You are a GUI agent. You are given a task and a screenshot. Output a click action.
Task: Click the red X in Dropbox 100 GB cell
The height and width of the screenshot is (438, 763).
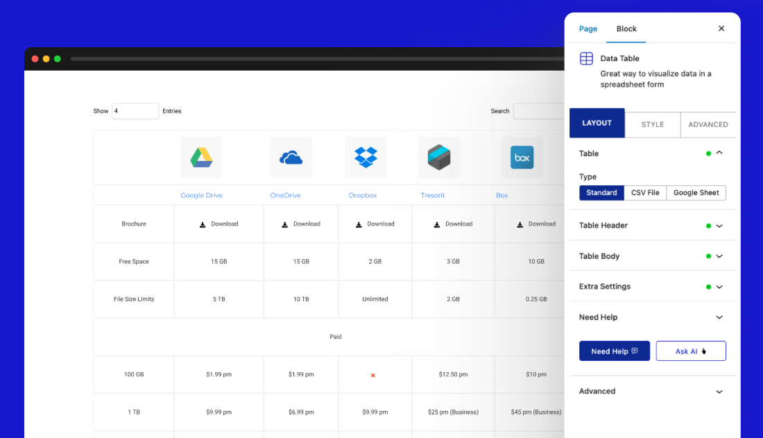click(372, 375)
